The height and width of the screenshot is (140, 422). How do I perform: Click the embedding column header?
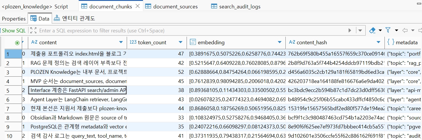coord(236,43)
